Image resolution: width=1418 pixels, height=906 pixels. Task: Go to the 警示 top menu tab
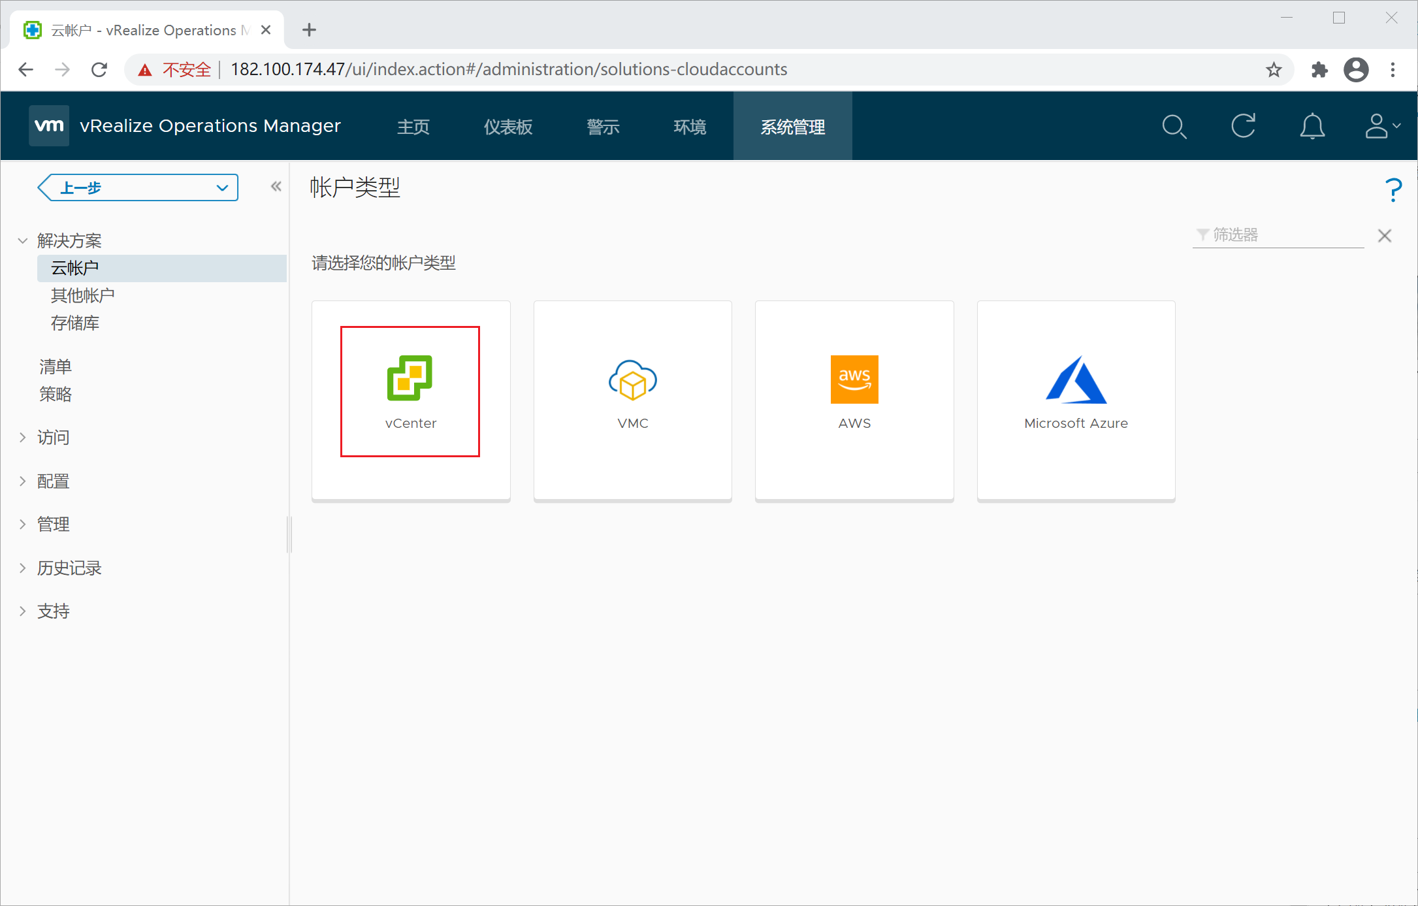point(603,127)
